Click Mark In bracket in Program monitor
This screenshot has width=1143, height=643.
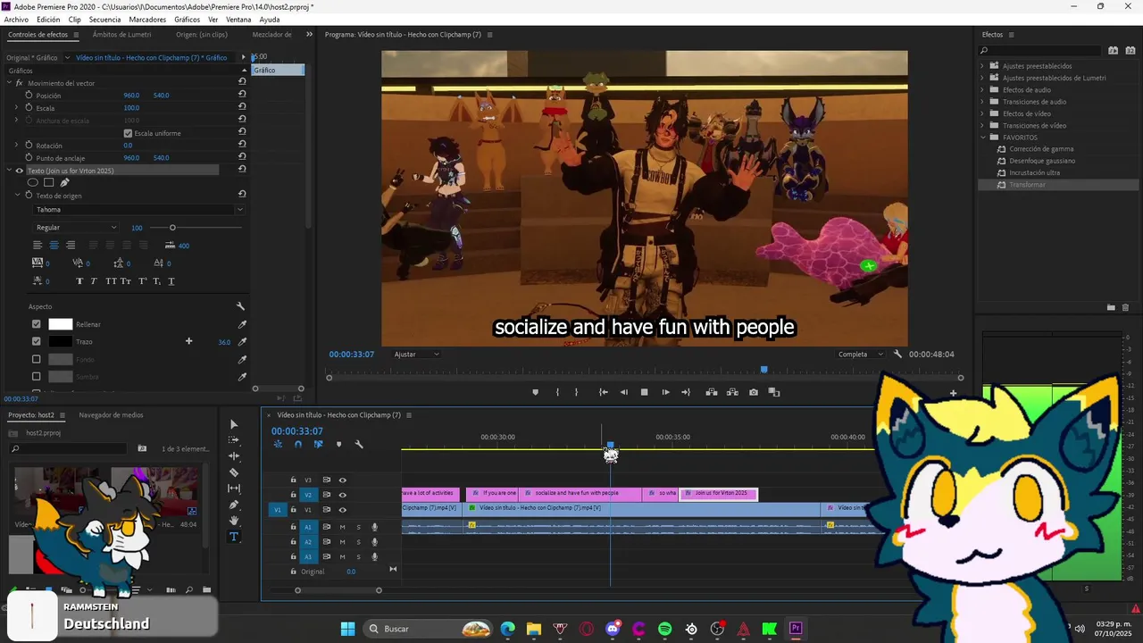[557, 392]
